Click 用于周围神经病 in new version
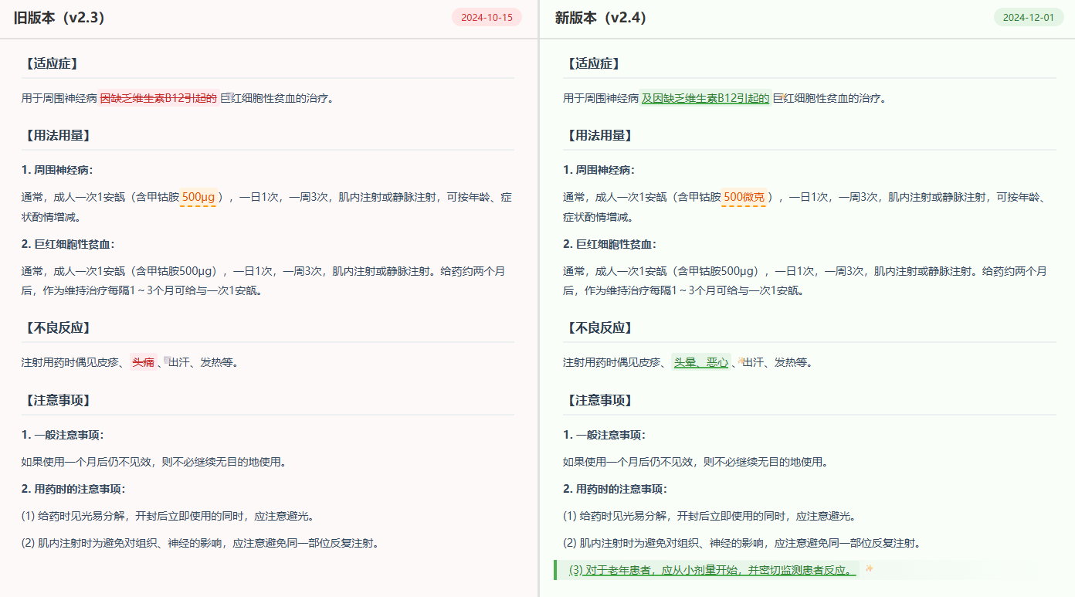The image size is (1075, 597). (601, 98)
